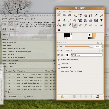
Task: Open the active gradient preview
Action: tap(92, 38)
